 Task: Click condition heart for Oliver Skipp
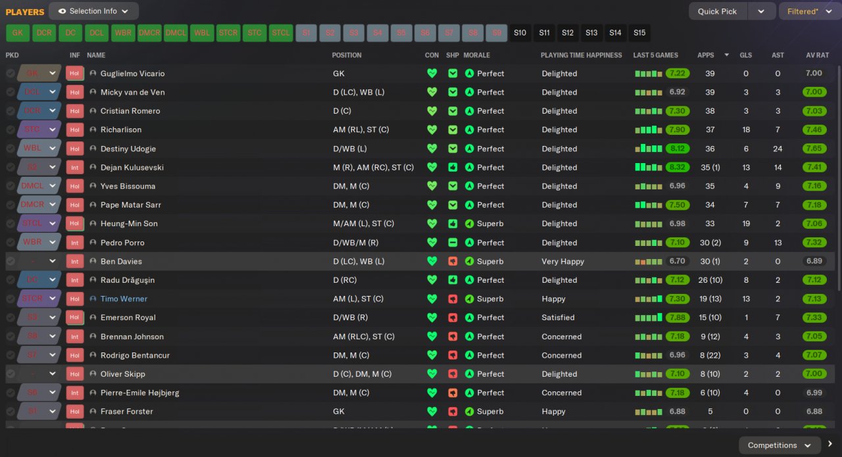point(432,374)
